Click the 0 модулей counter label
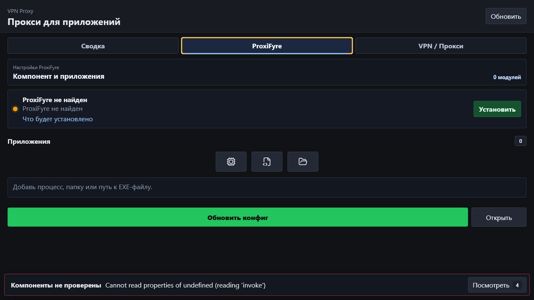Viewport: 534px width, 300px height. (507, 77)
